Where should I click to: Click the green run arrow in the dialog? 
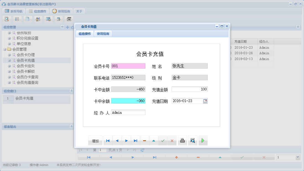tap(203, 141)
